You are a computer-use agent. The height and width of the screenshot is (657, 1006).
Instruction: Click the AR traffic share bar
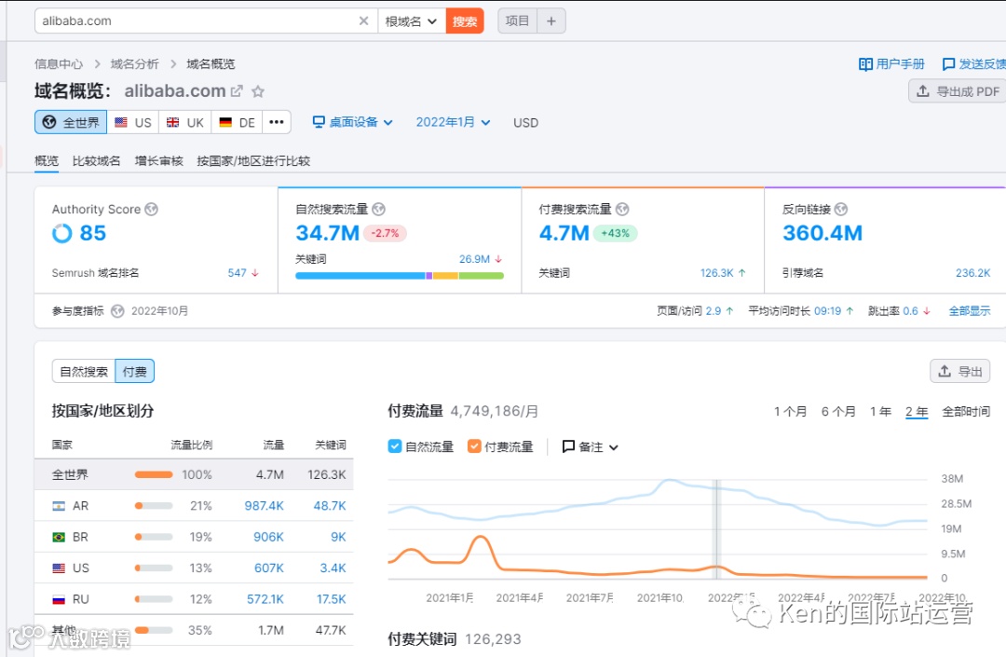154,506
